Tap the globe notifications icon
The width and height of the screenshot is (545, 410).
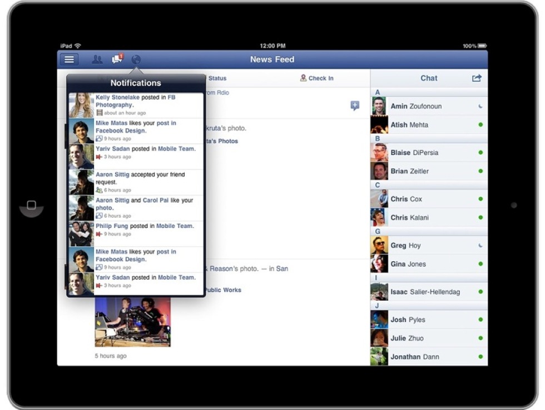coord(136,60)
